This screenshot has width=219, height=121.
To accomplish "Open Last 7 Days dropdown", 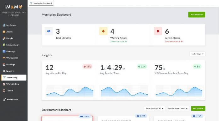I will pyautogui.click(x=197, y=54).
